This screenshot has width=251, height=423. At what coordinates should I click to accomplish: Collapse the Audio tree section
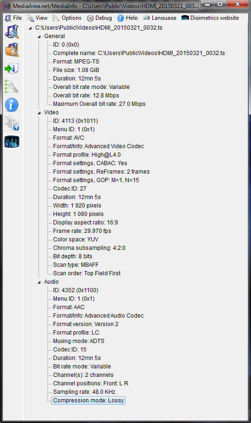click(39, 282)
